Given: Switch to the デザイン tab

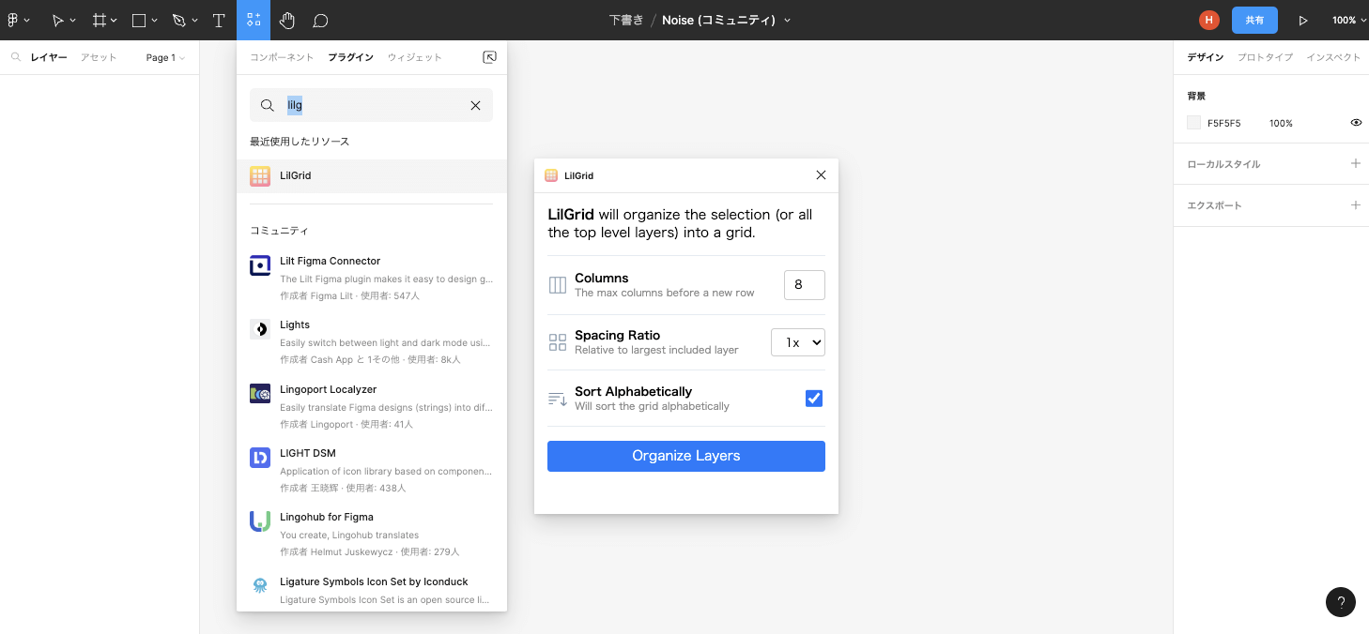Looking at the screenshot, I should point(1206,57).
